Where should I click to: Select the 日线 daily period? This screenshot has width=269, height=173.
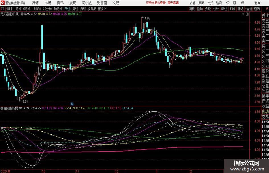click(x=67, y=9)
